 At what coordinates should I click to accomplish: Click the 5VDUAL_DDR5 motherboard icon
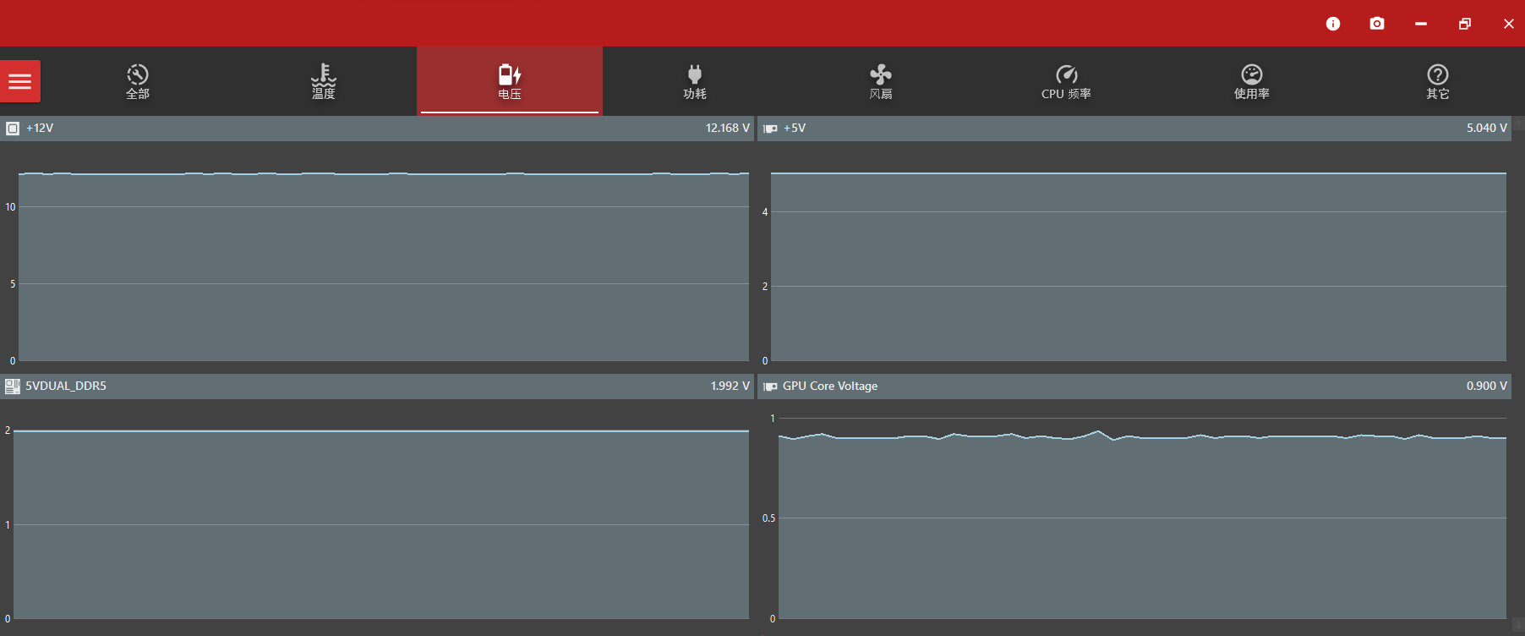[x=13, y=387]
